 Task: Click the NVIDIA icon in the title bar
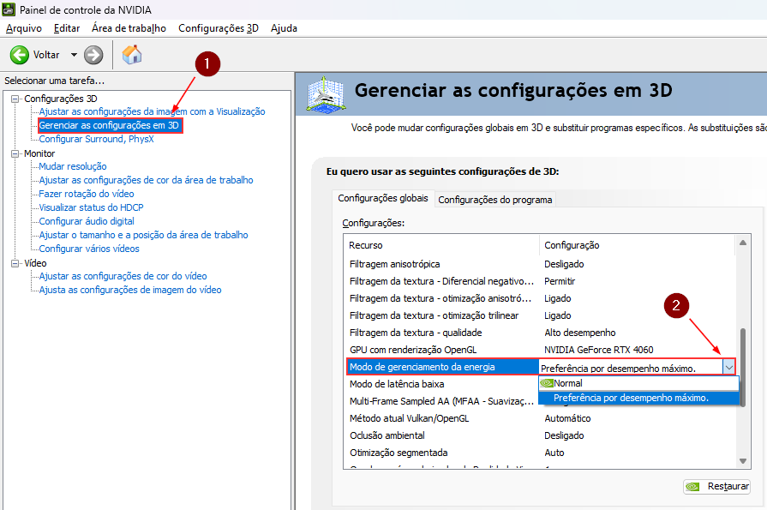click(9, 9)
